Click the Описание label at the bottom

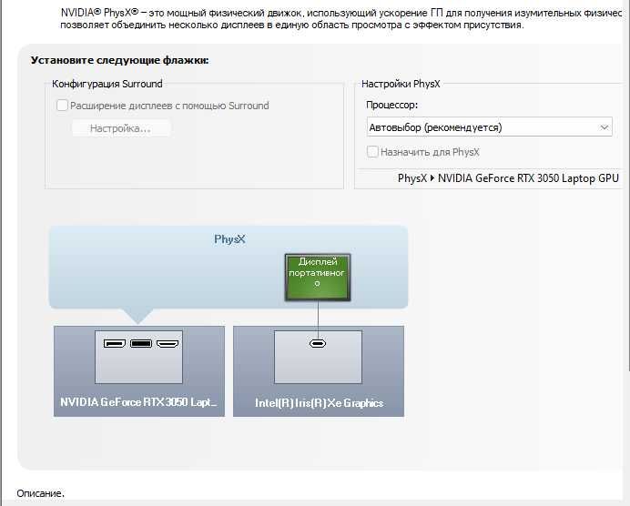click(41, 493)
